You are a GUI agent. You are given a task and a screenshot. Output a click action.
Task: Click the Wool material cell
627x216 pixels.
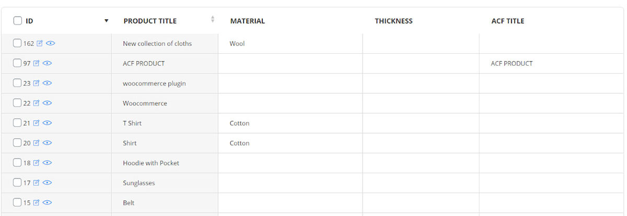click(x=237, y=44)
